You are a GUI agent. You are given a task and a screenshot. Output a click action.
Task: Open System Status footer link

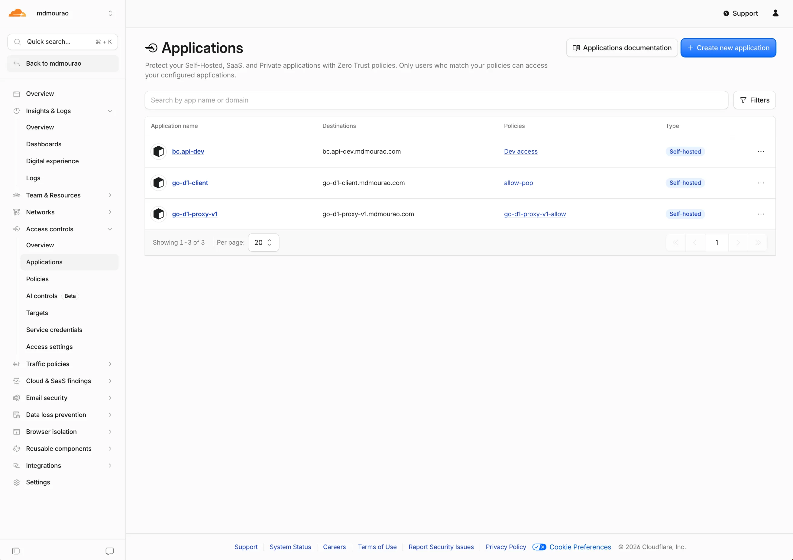[290, 547]
